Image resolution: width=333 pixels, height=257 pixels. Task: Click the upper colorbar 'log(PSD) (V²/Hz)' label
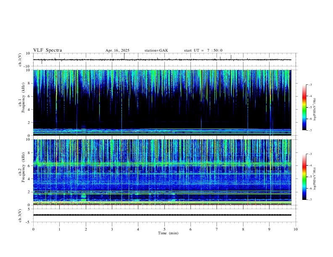pos(314,109)
